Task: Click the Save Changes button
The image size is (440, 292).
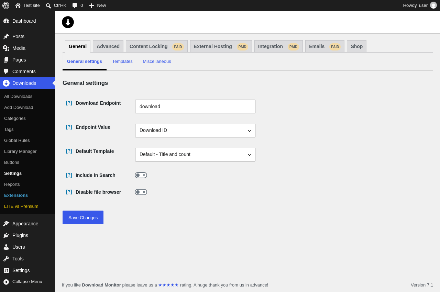Action: coord(83,217)
